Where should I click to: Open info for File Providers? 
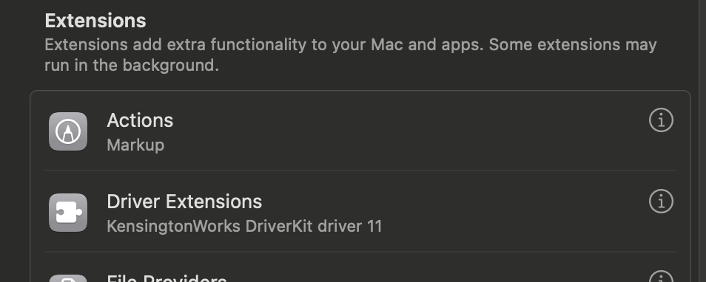point(661,276)
